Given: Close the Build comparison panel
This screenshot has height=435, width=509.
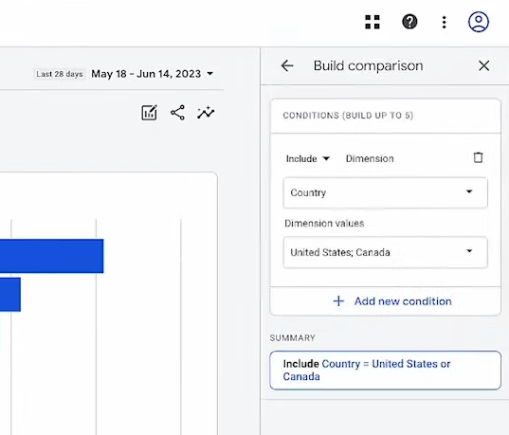Looking at the screenshot, I should pyautogui.click(x=484, y=65).
